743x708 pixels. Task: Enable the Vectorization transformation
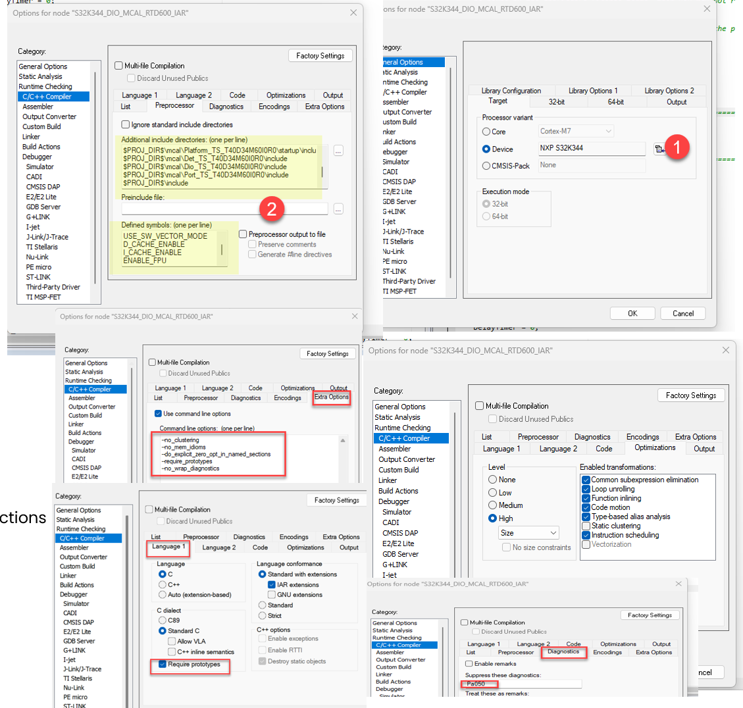[586, 544]
